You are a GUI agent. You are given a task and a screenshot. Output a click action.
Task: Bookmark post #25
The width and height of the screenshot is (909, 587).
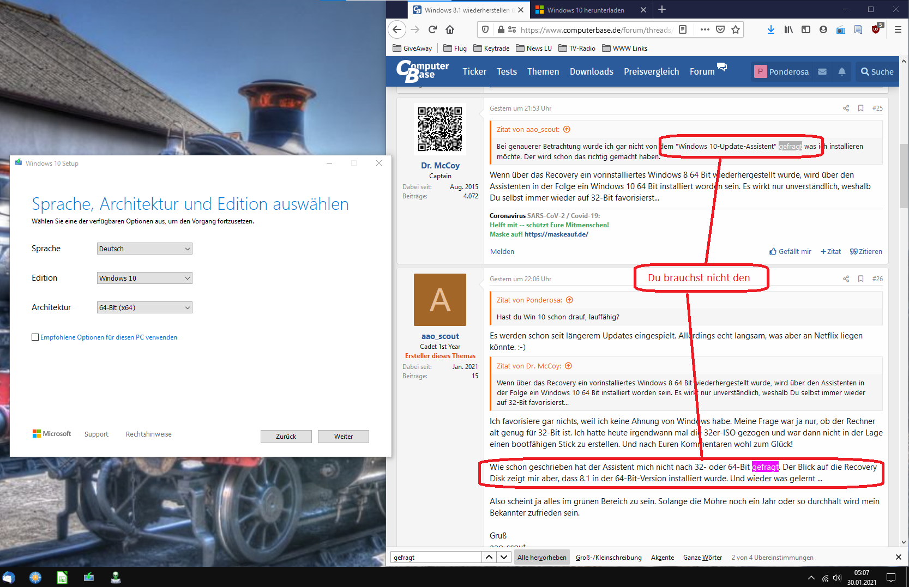[860, 108]
